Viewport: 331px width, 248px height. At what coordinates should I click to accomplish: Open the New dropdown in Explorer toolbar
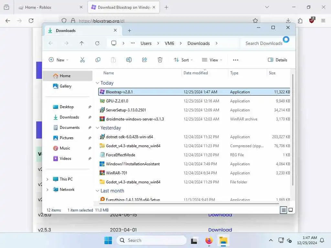pyautogui.click(x=59, y=60)
